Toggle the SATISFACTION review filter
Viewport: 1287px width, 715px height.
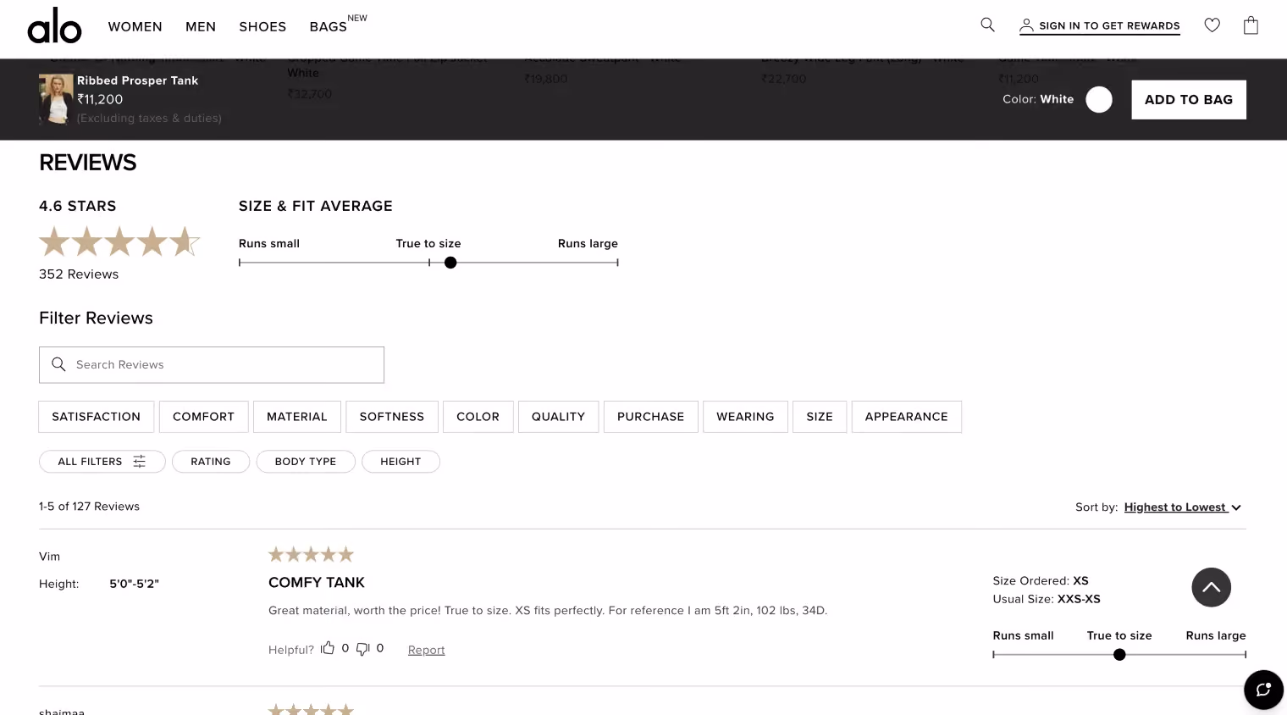[97, 417]
